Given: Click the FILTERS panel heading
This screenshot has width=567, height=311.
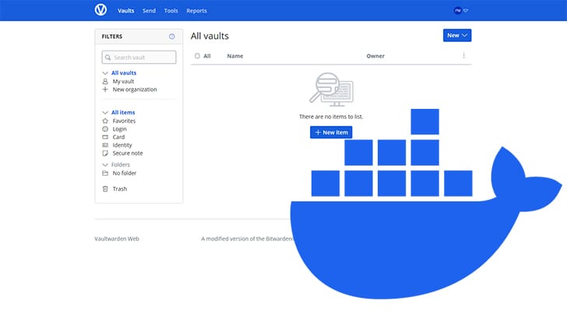Looking at the screenshot, I should coord(112,37).
